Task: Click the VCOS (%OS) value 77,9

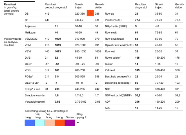Action: (138, 20)
